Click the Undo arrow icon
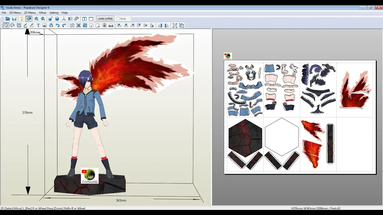383x215 pixels. pos(57,25)
